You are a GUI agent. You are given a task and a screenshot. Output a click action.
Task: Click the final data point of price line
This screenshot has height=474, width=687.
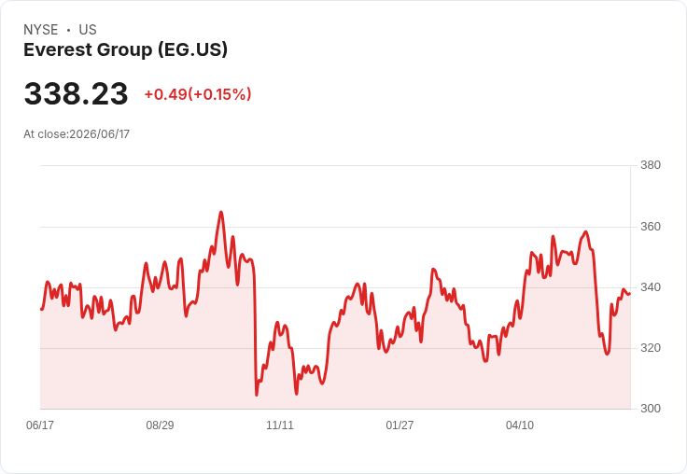point(630,294)
